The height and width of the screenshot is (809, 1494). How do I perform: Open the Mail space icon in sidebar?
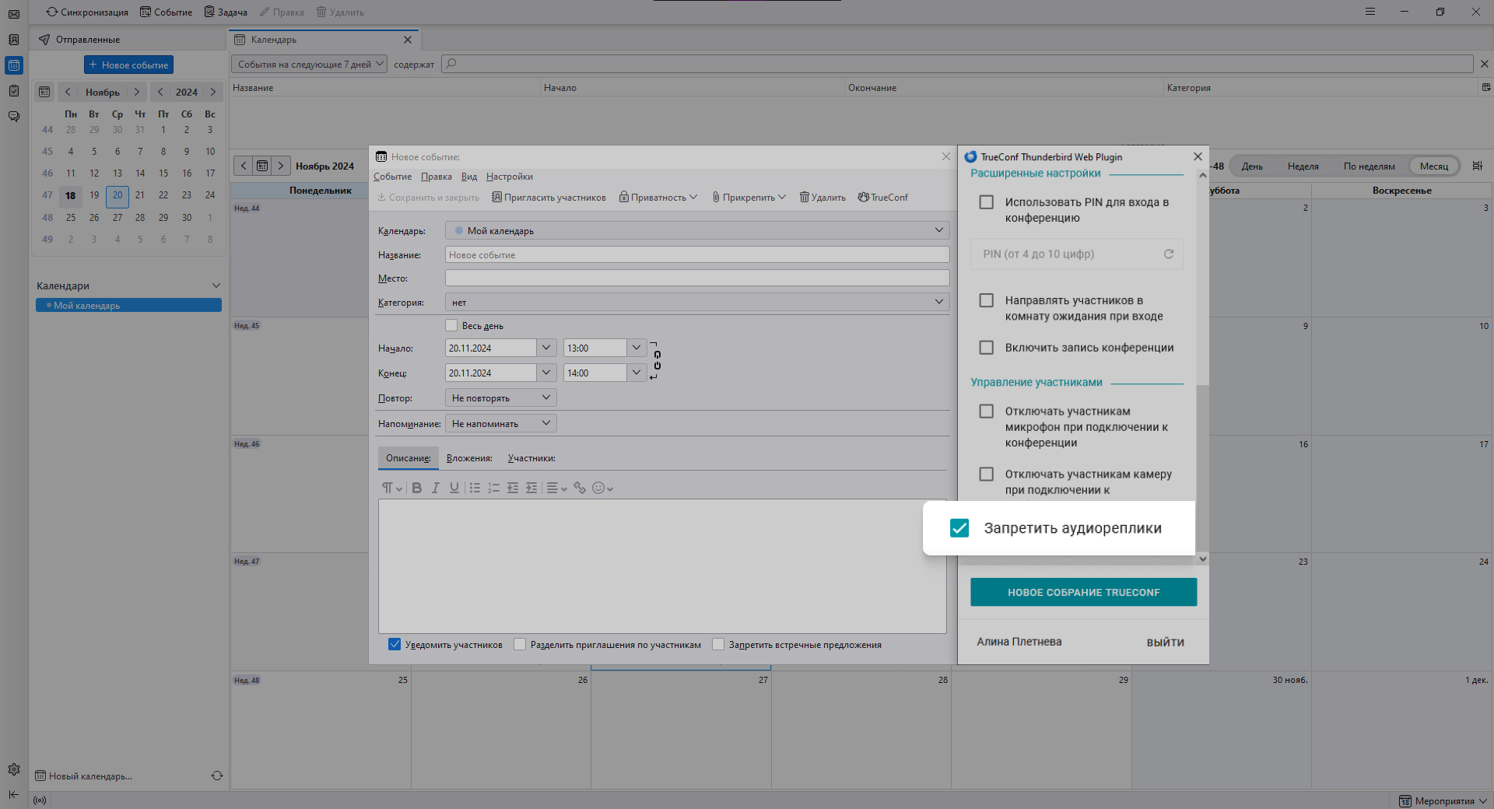point(14,13)
